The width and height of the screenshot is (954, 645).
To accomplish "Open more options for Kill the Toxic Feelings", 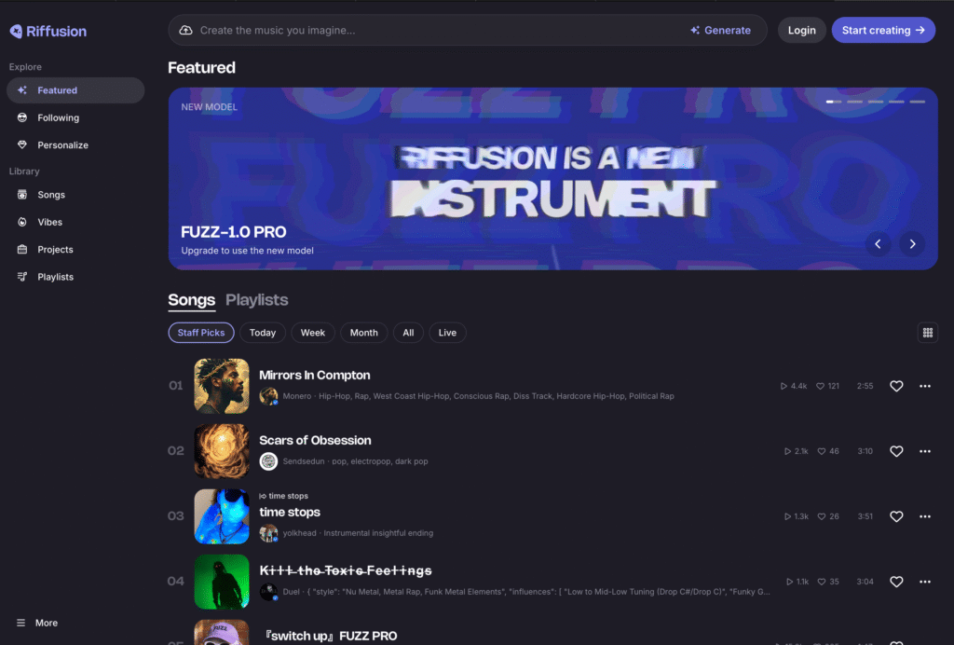I will pos(925,582).
